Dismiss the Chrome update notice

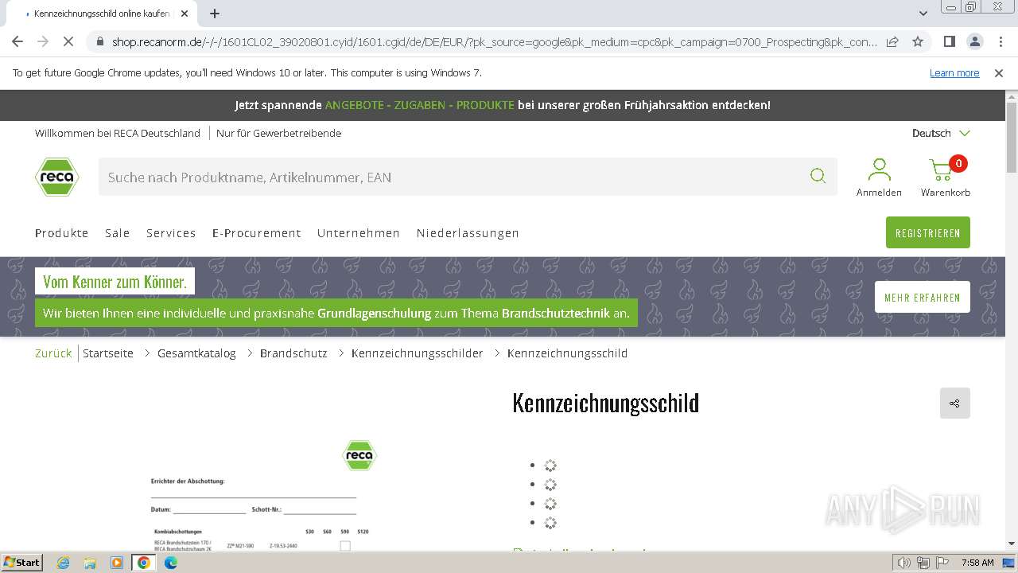[999, 72]
